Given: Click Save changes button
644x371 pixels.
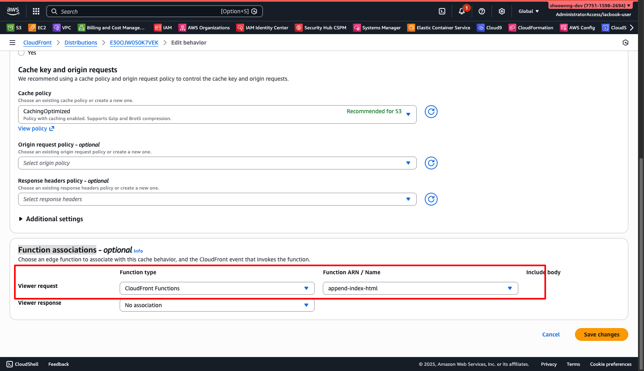Looking at the screenshot, I should click(x=601, y=334).
